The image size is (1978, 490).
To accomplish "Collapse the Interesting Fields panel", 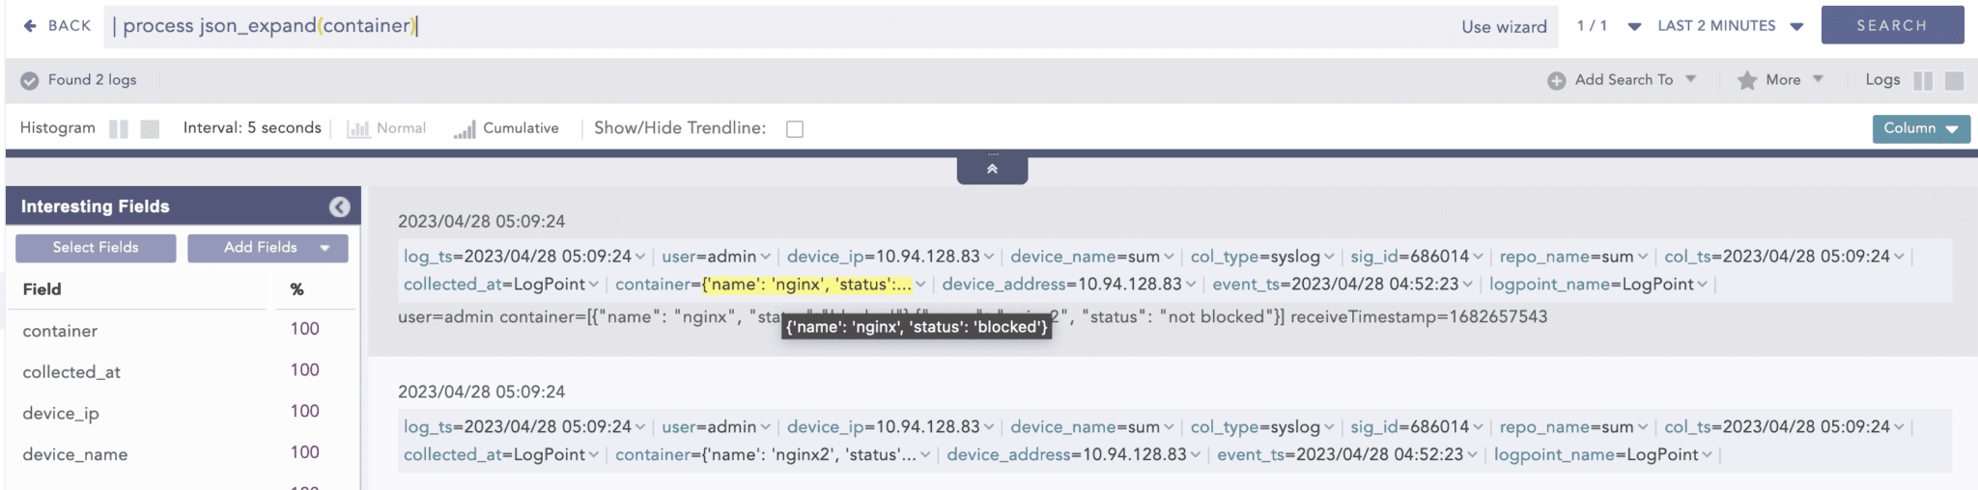I will 339,206.
